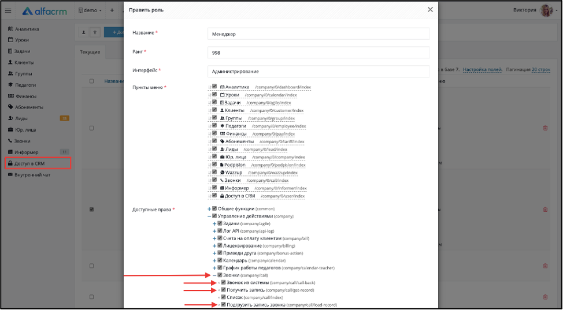Switch to the Текущие tab

tap(90, 52)
